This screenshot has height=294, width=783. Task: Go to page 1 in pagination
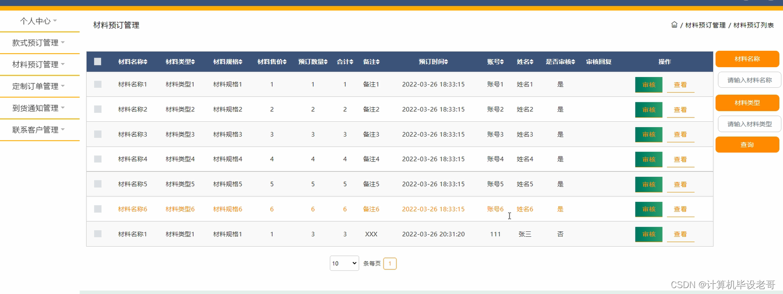point(390,263)
